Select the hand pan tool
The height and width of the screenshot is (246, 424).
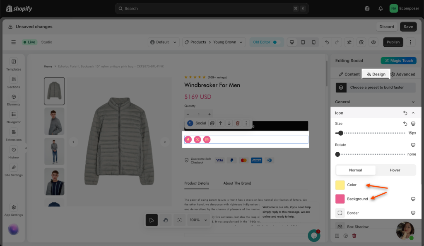(165, 220)
